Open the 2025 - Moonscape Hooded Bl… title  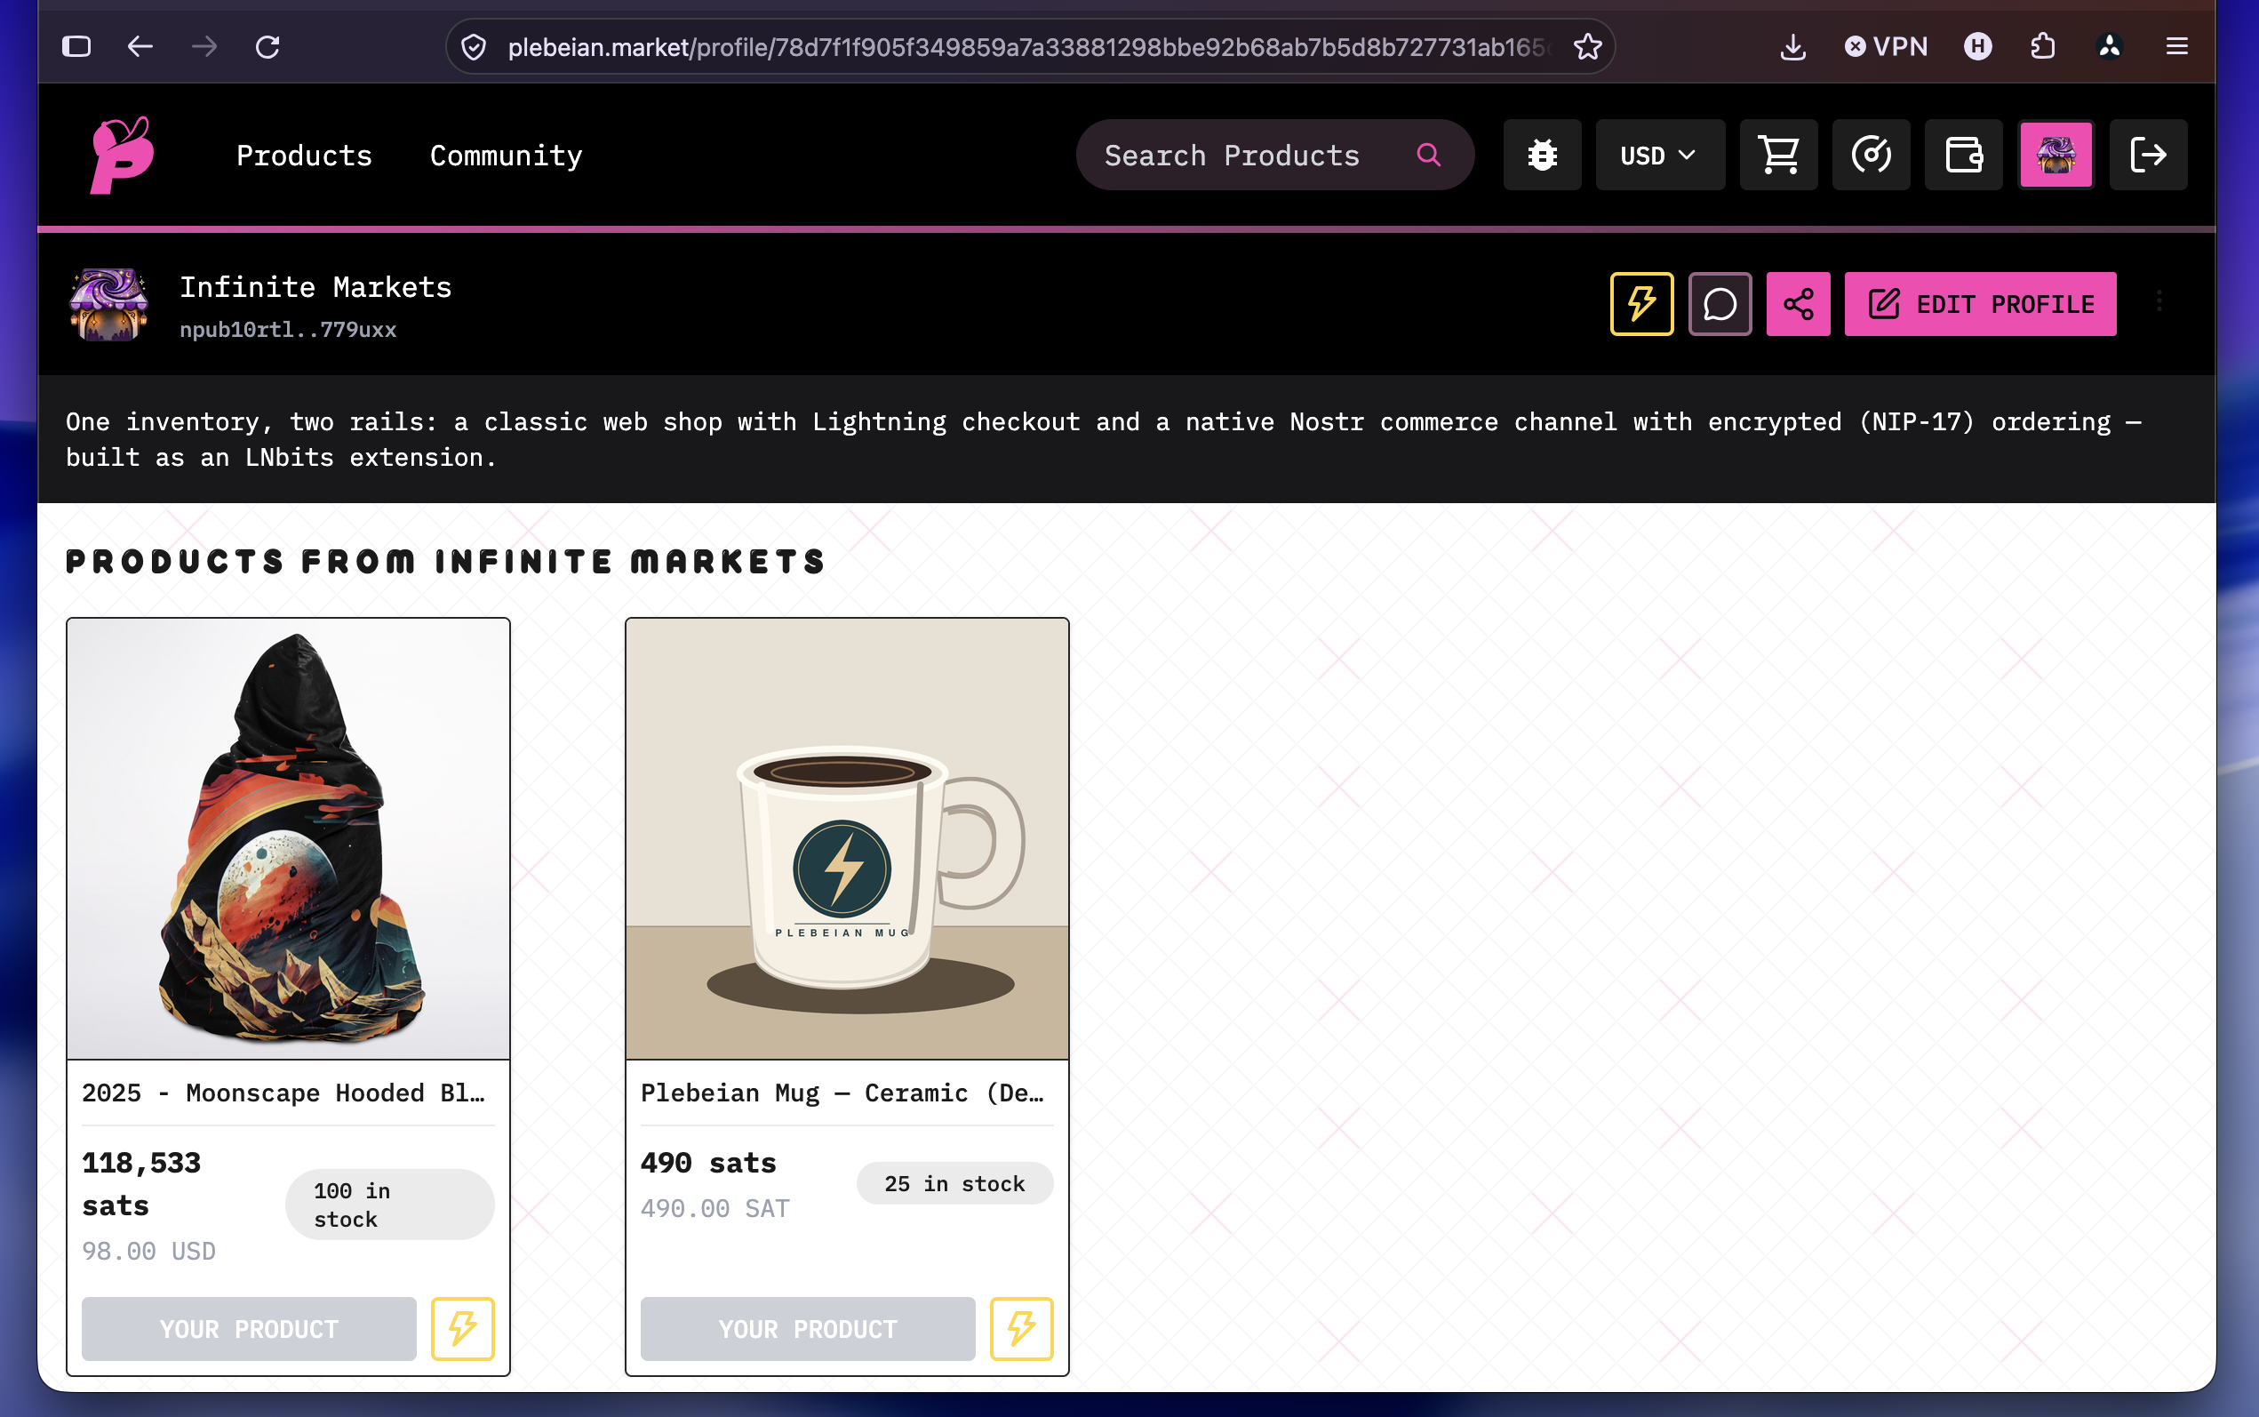283,1093
